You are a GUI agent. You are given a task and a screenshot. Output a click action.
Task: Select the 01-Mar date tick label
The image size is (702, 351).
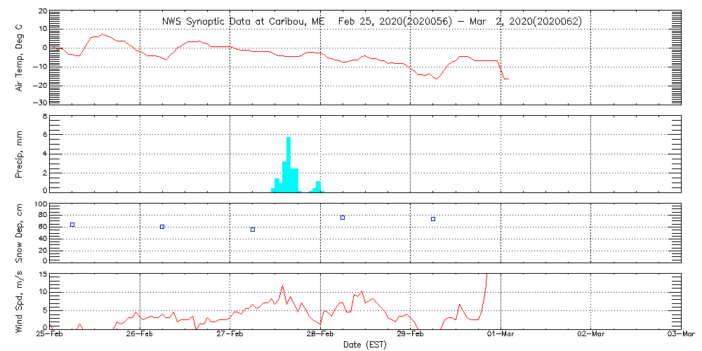[x=501, y=335]
